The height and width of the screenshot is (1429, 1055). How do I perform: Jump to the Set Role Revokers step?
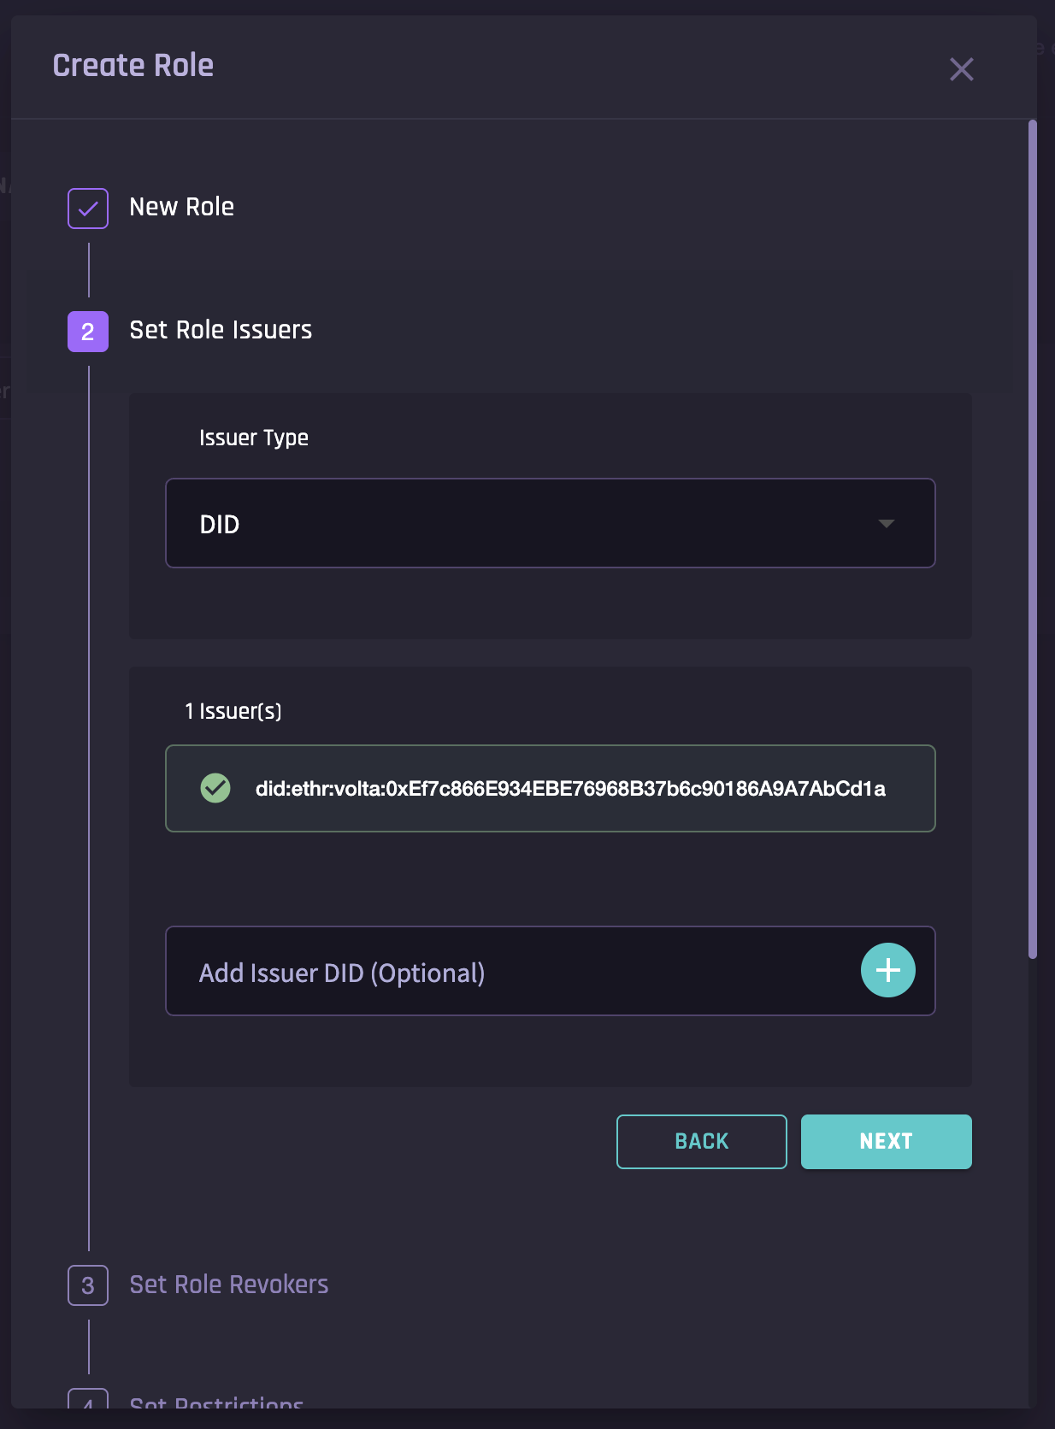(228, 1285)
